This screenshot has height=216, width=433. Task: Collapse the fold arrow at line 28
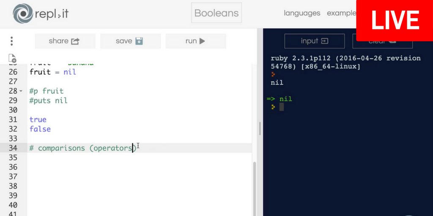21,91
